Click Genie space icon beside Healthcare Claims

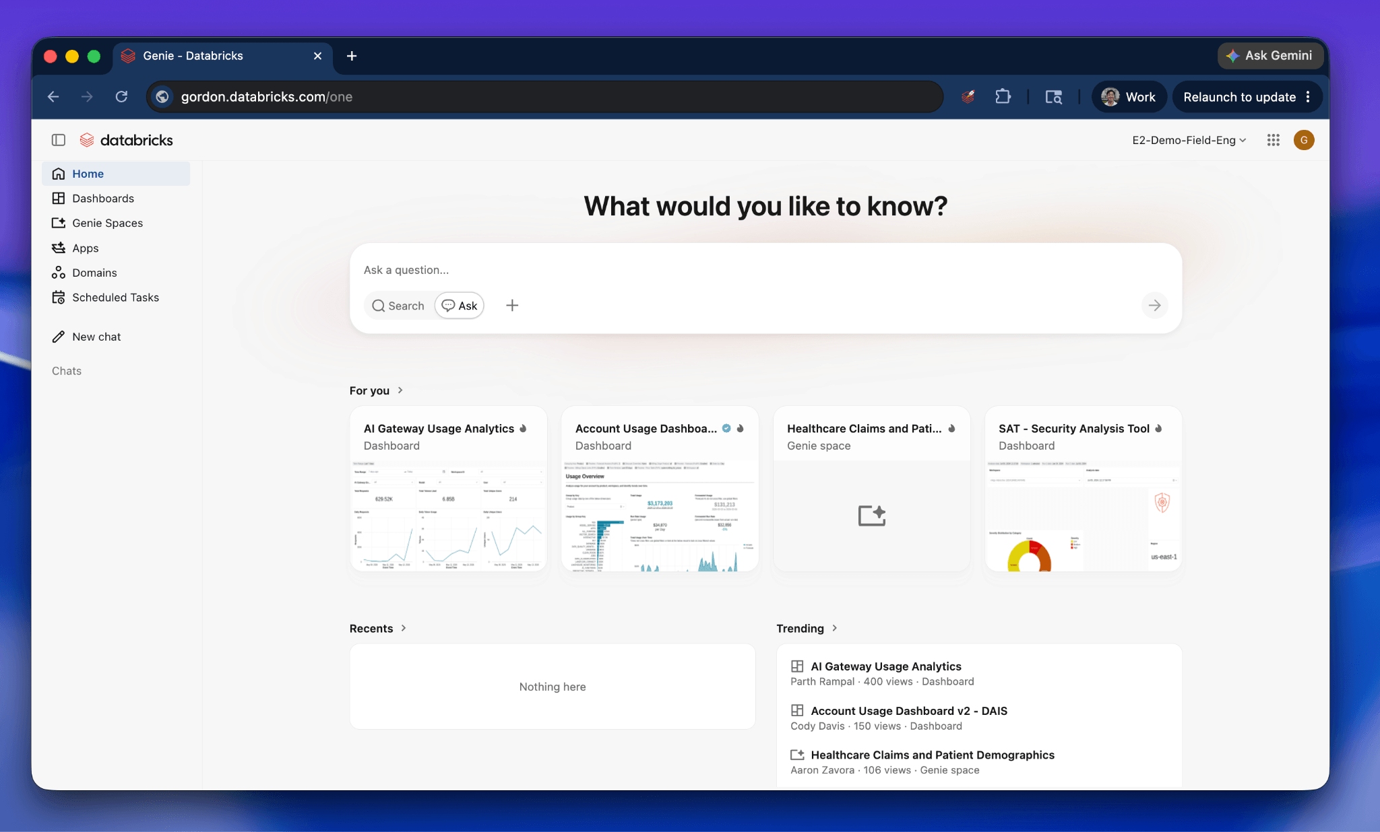coord(797,755)
